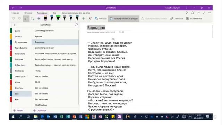Select the text selection cursor tool

coord(26,18)
